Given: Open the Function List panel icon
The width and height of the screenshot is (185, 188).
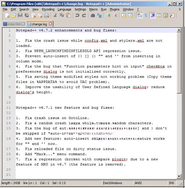Looking at the screenshot, I should 172,15.
